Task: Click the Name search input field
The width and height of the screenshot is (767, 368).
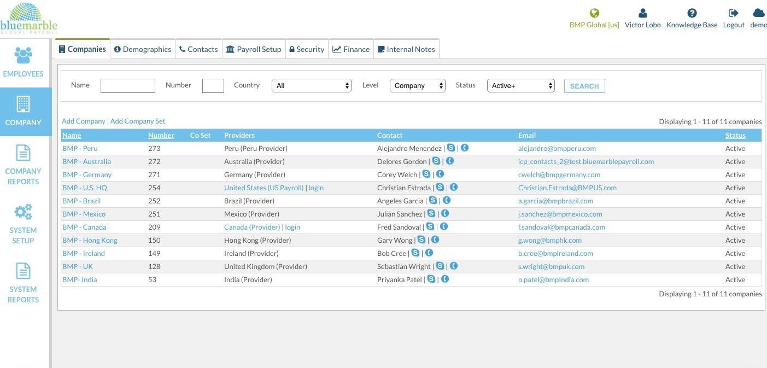Action: coord(128,86)
